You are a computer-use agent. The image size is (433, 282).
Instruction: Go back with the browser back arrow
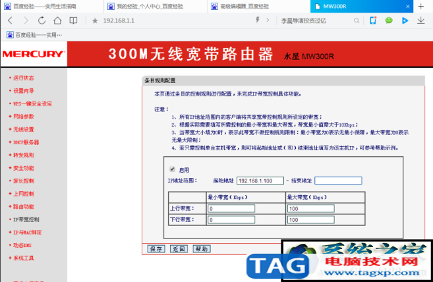(x=11, y=20)
